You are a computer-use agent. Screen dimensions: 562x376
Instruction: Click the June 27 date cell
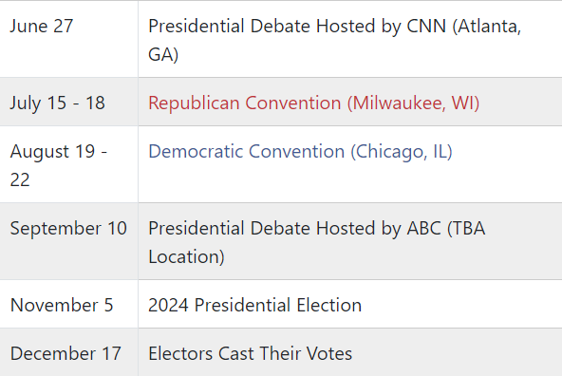(68, 39)
